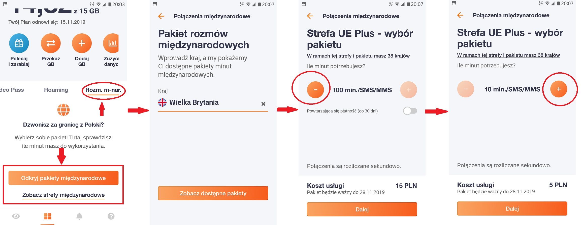Image resolution: width=582 pixels, height=225 pixels.
Task: Switch to the Roaming tab
Action: [56, 90]
